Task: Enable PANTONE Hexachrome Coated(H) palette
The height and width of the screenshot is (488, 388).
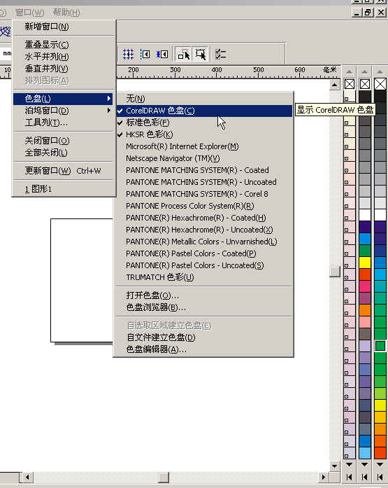Action: 204,218
